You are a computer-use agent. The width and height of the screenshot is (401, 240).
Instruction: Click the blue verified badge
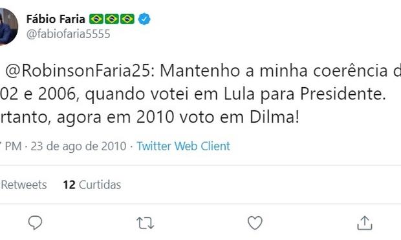[x=144, y=19]
